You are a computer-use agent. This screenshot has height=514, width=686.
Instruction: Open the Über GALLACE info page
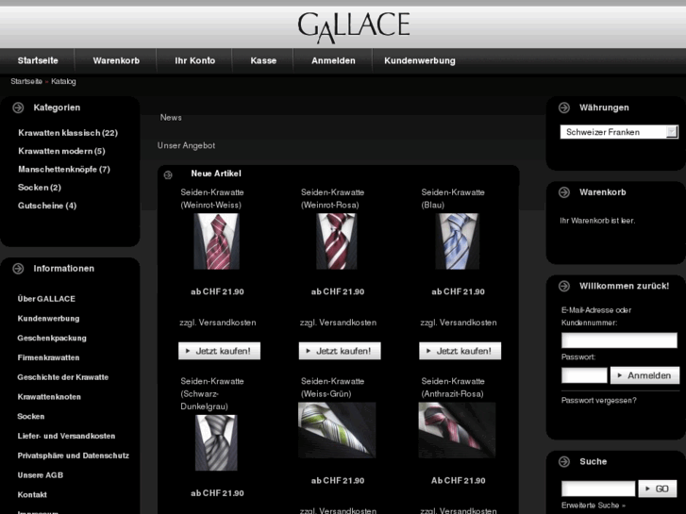pyautogui.click(x=46, y=299)
